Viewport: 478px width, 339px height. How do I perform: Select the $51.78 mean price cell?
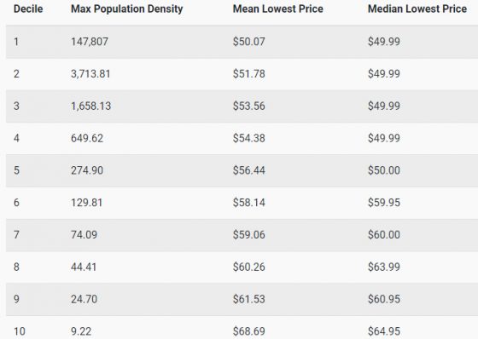click(x=249, y=73)
